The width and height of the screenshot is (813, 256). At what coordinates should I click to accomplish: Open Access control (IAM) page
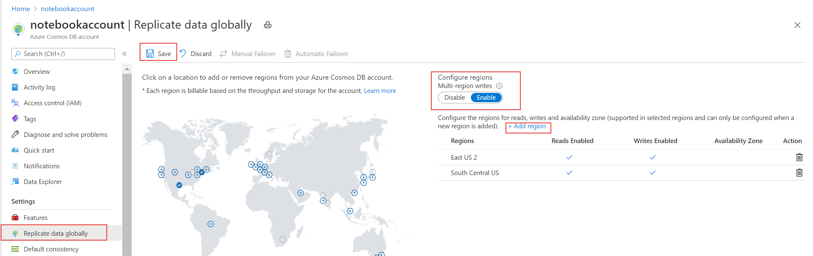point(53,103)
